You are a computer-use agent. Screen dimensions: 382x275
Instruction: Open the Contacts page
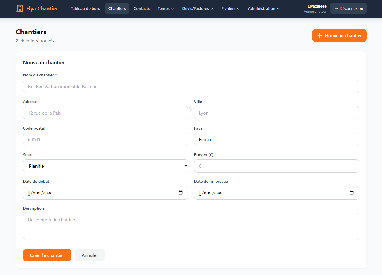[x=142, y=8]
